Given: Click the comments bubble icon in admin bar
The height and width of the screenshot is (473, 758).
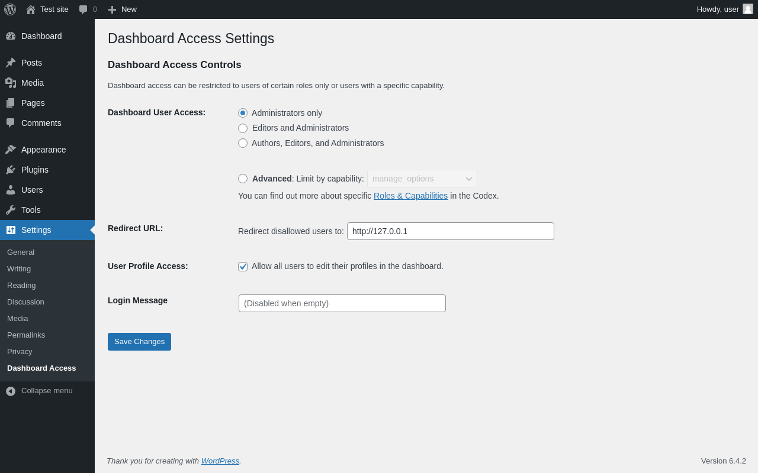Looking at the screenshot, I should click(83, 9).
